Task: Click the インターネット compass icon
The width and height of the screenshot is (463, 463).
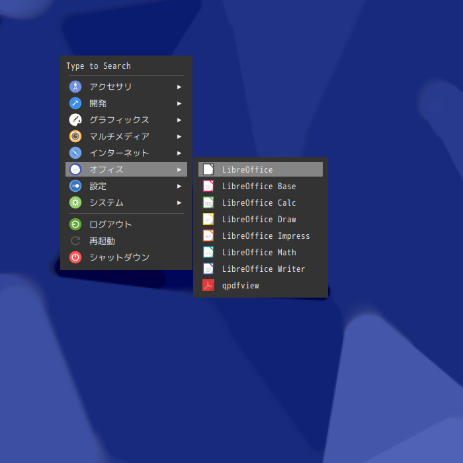Action: [75, 153]
